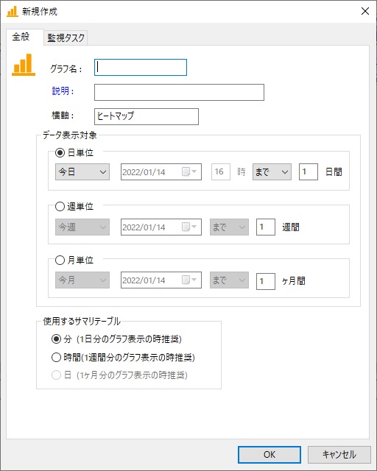
Task: Open the 今月 dropdown
Action: pyautogui.click(x=82, y=280)
